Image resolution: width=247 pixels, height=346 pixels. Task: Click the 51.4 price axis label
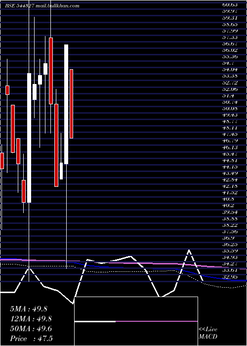(228, 96)
